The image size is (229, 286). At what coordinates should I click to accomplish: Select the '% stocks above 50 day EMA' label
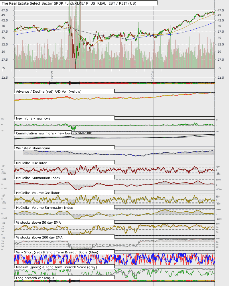(x=38, y=223)
